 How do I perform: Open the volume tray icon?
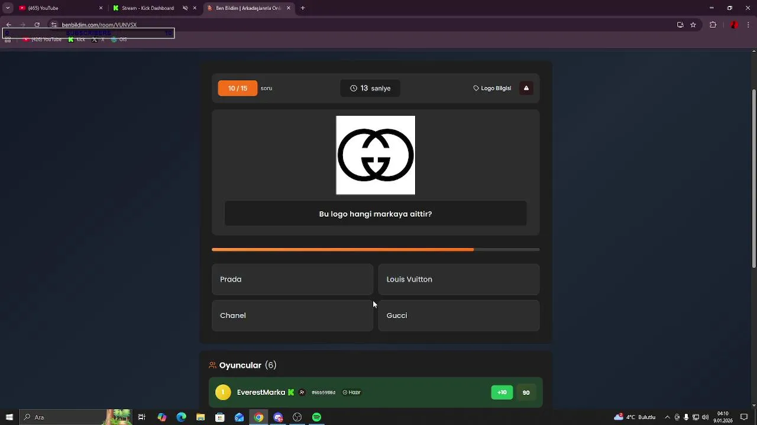(705, 417)
